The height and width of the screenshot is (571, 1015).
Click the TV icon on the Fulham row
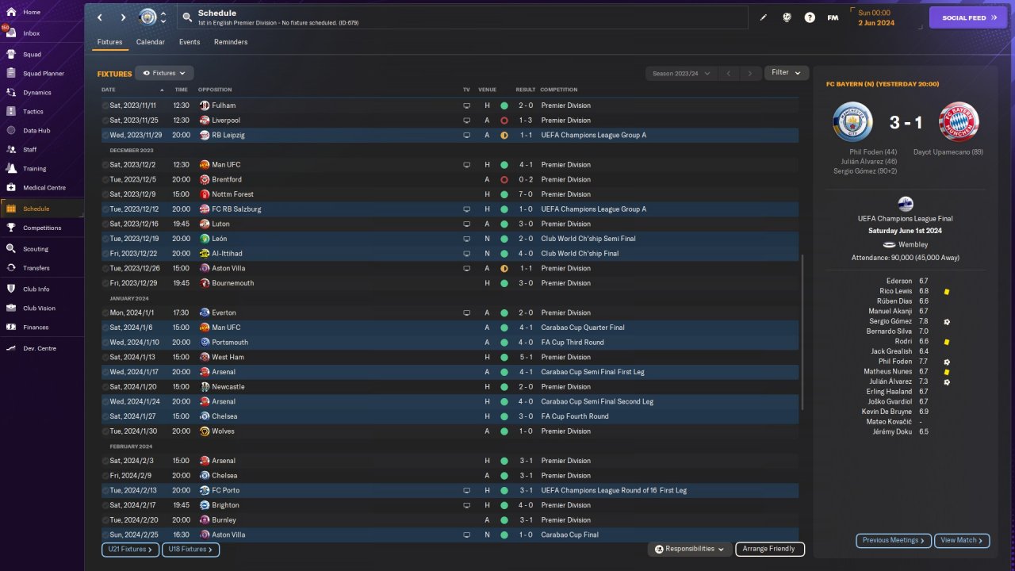click(466, 105)
